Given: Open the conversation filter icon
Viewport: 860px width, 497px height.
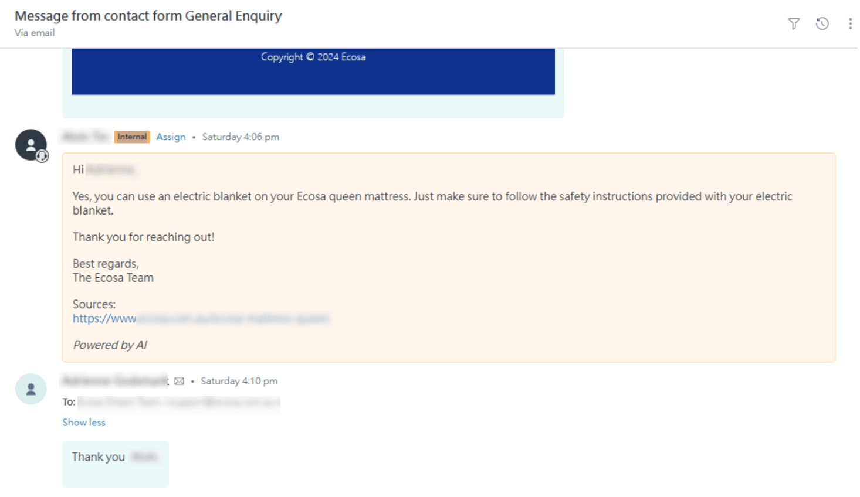Looking at the screenshot, I should pyautogui.click(x=794, y=24).
